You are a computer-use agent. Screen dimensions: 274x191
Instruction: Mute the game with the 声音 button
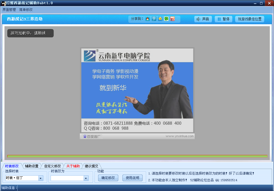[x=203, y=19]
